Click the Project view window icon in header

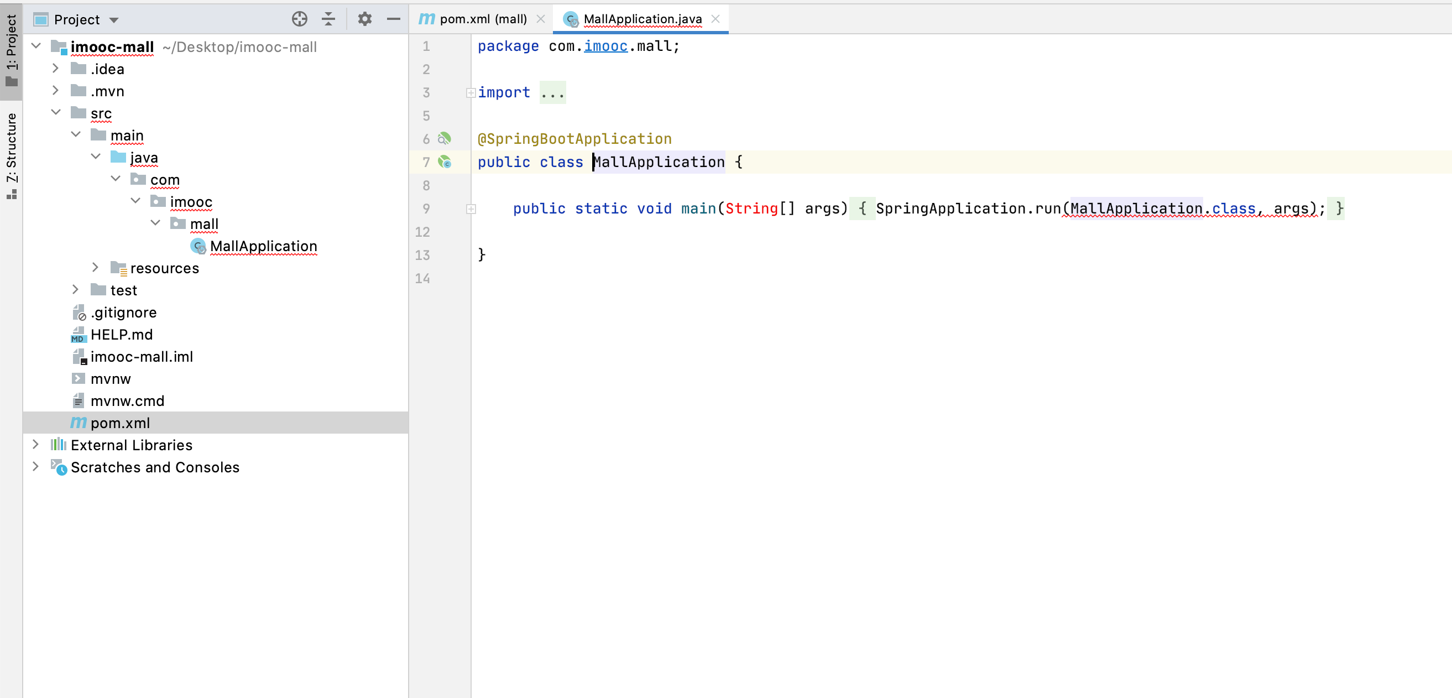coord(40,20)
